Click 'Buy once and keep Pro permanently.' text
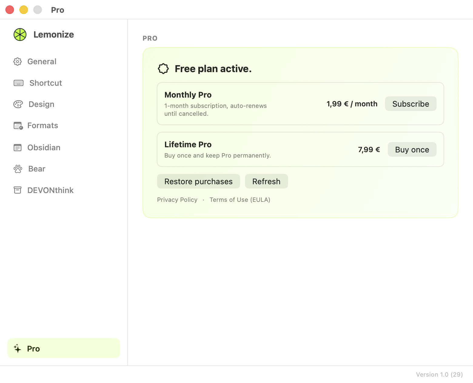 [217, 155]
